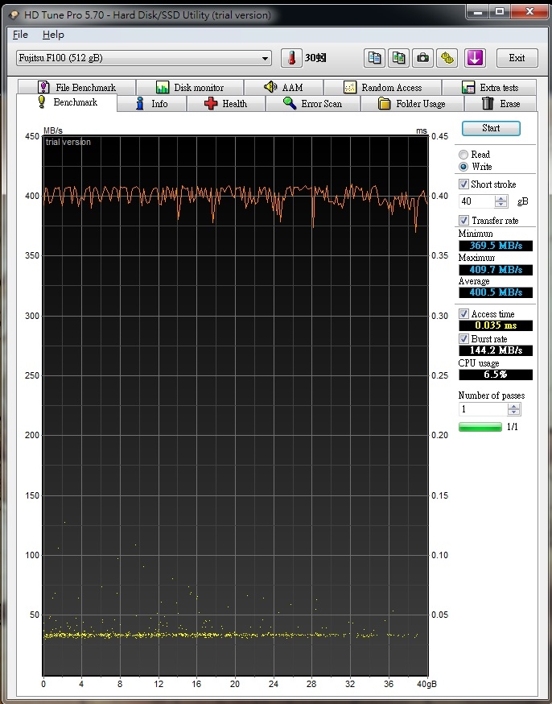Screen dimensions: 552x704
Task: Expand the Fujitsu F100 drive dropdown
Action: click(x=265, y=58)
